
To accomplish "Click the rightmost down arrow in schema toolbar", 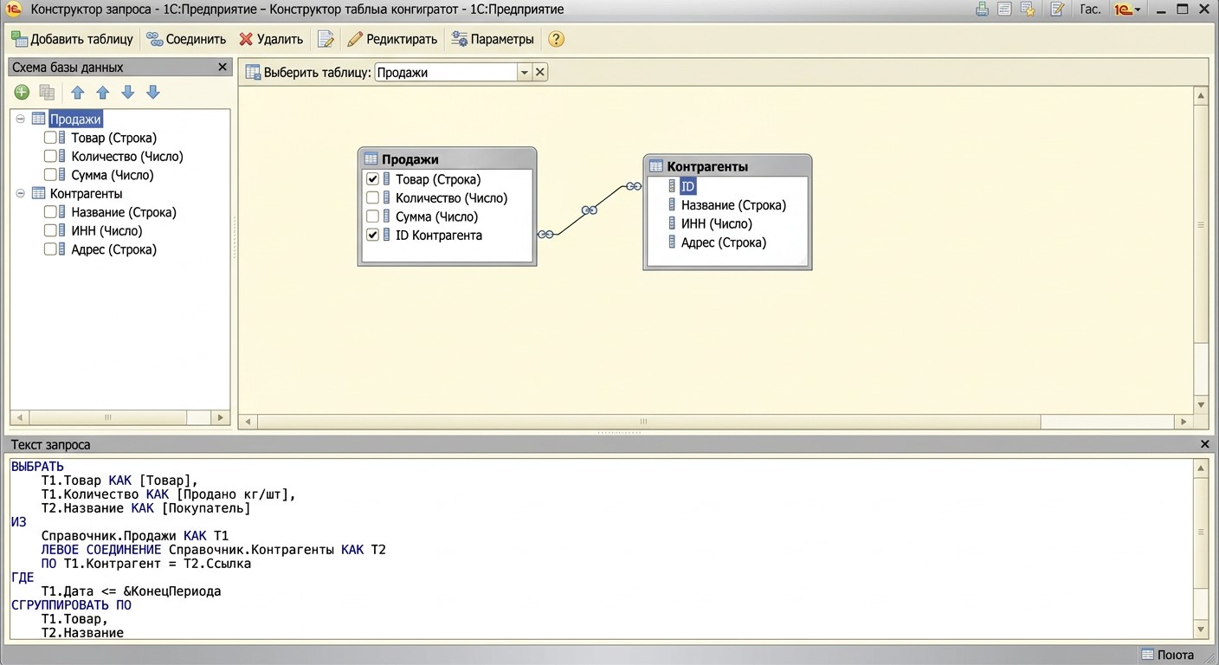I will (153, 93).
